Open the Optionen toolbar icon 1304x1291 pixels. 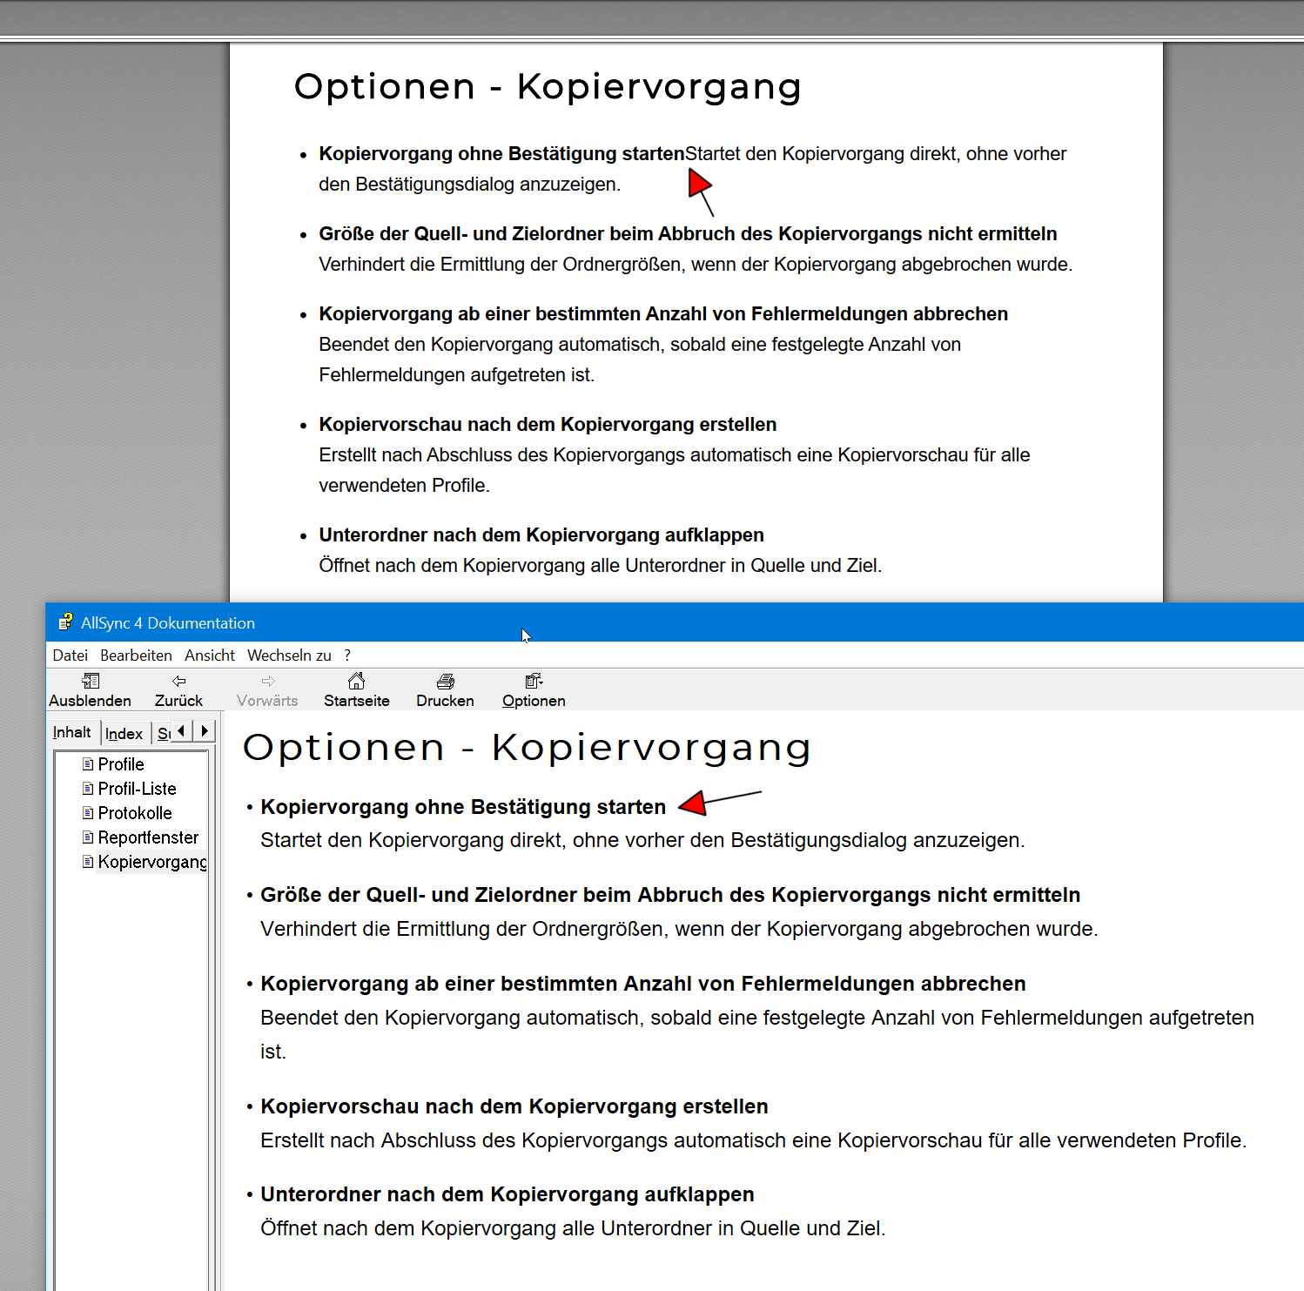(534, 681)
